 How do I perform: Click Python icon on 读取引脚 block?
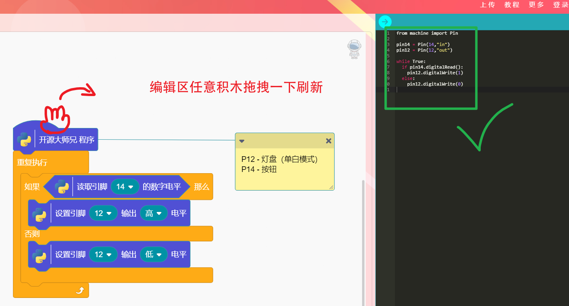coord(62,187)
